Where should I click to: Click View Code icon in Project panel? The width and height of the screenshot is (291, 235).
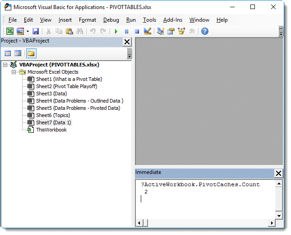[x=8, y=53]
